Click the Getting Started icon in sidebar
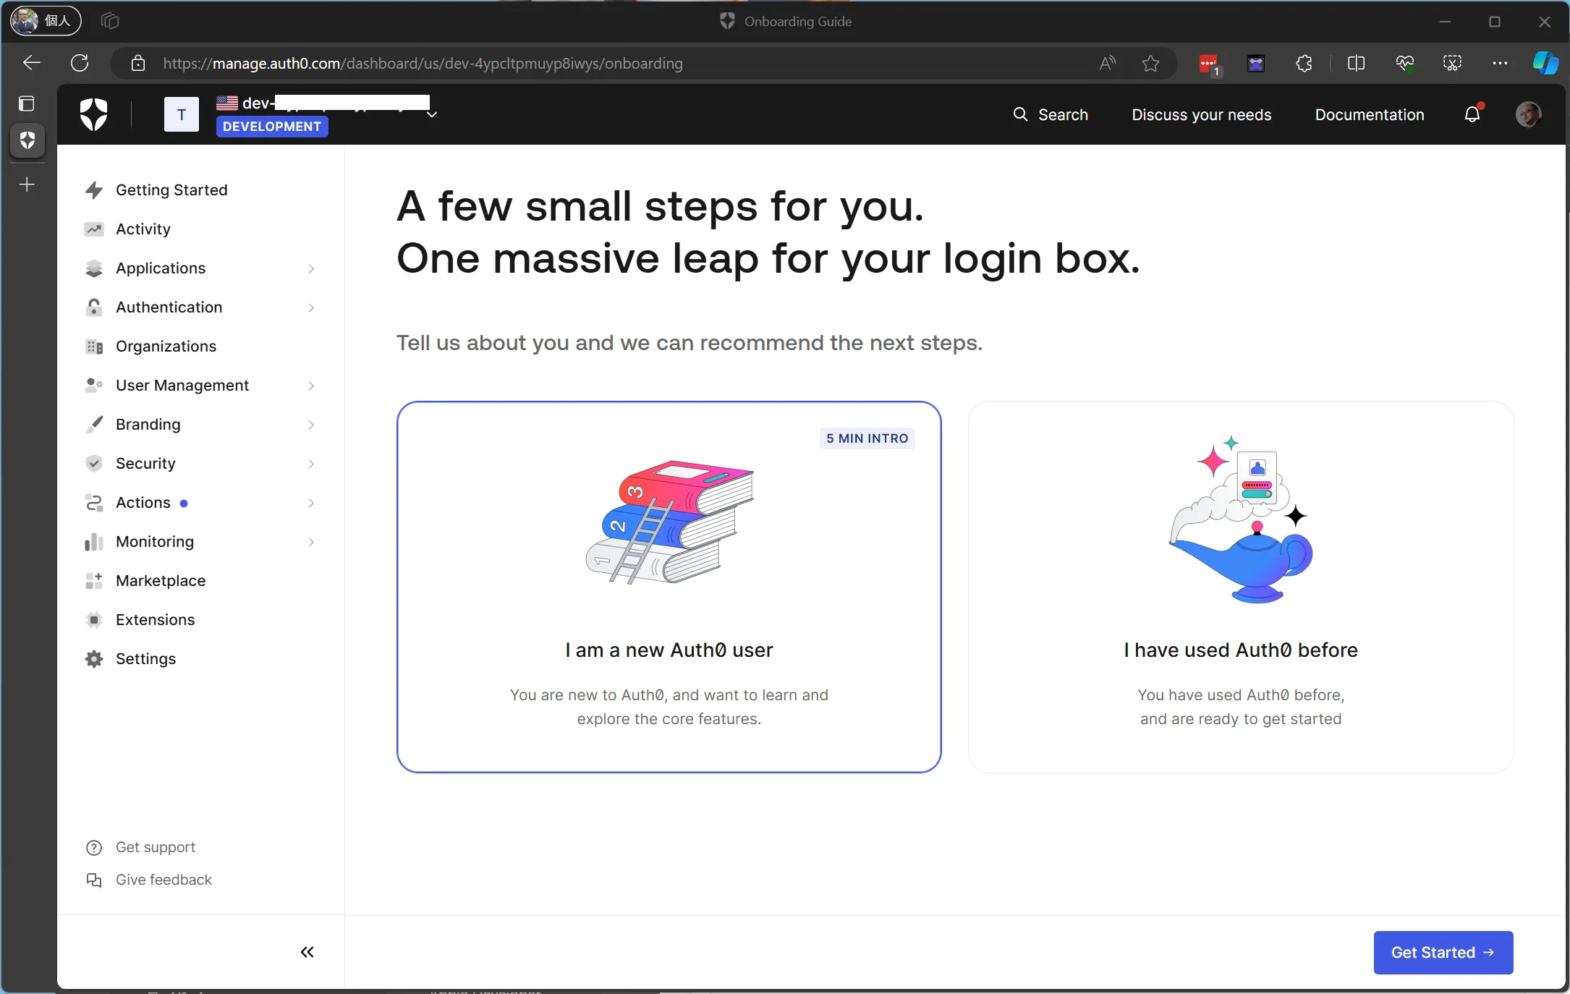Image resolution: width=1570 pixels, height=994 pixels. (94, 189)
